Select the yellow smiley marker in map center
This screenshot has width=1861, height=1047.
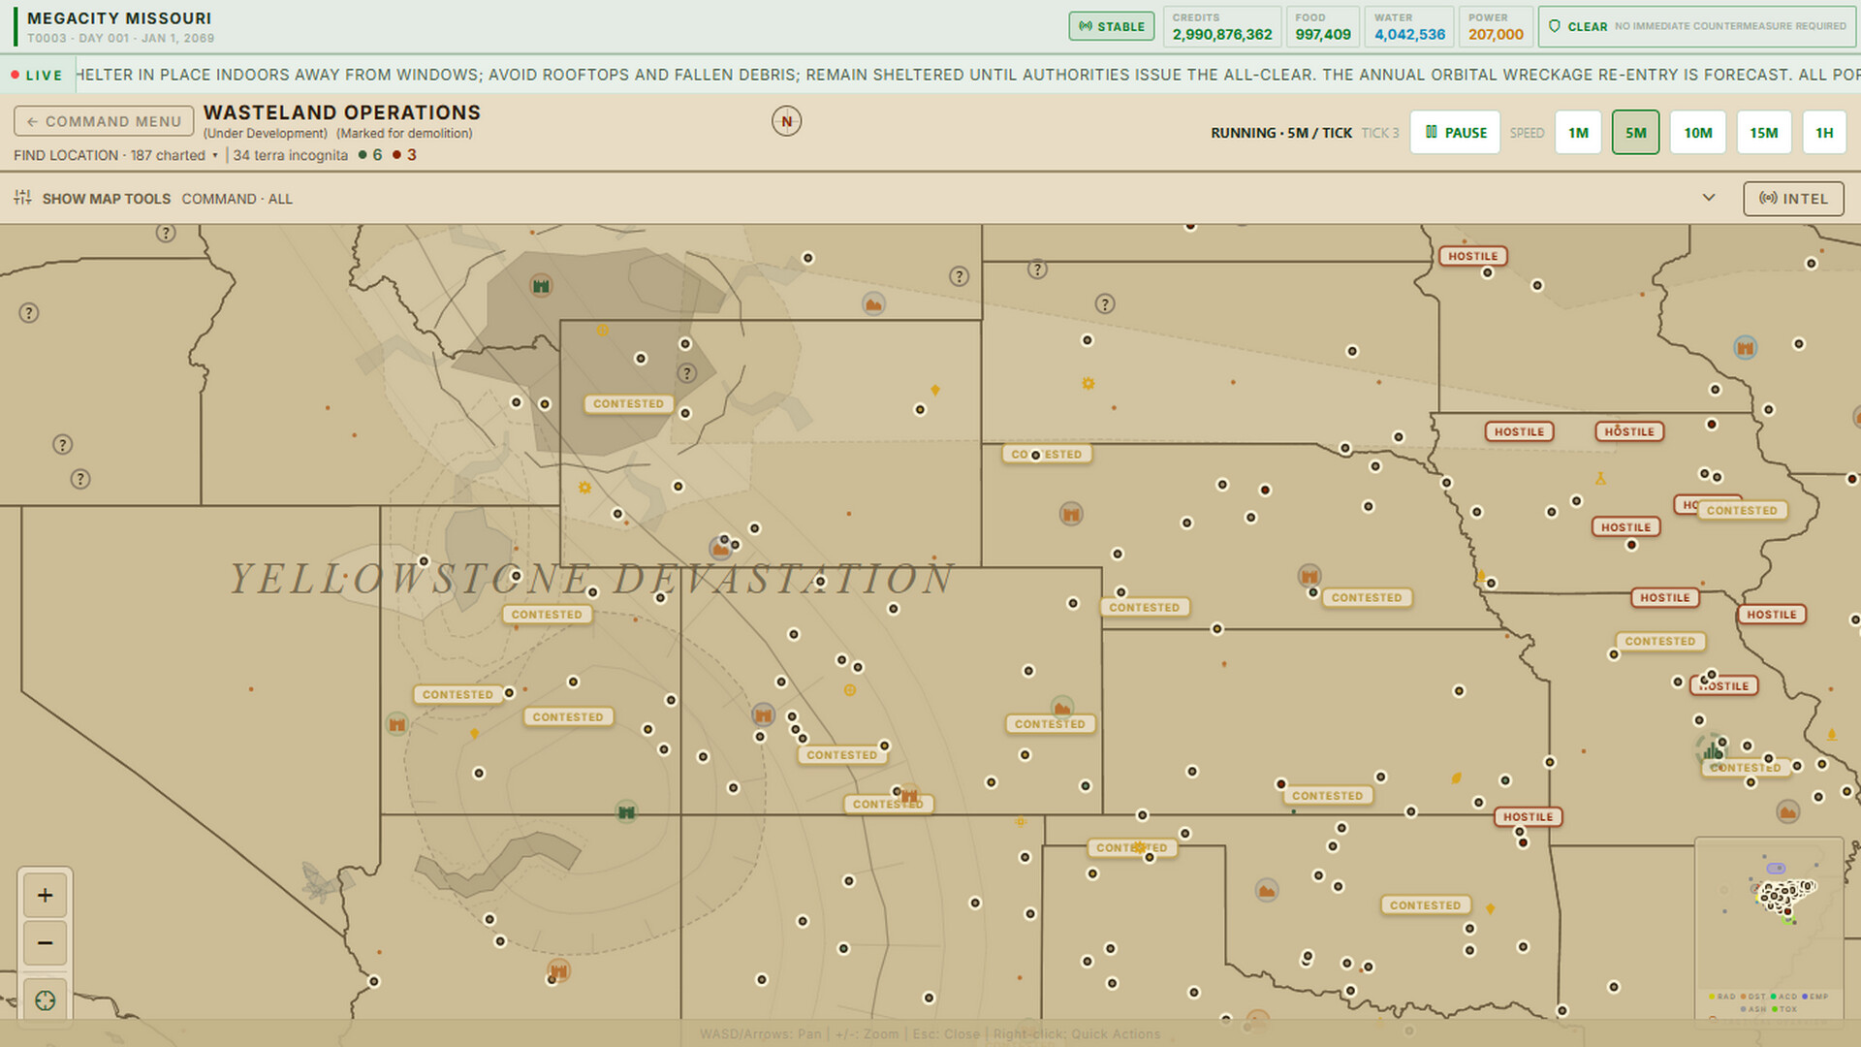[x=849, y=690]
